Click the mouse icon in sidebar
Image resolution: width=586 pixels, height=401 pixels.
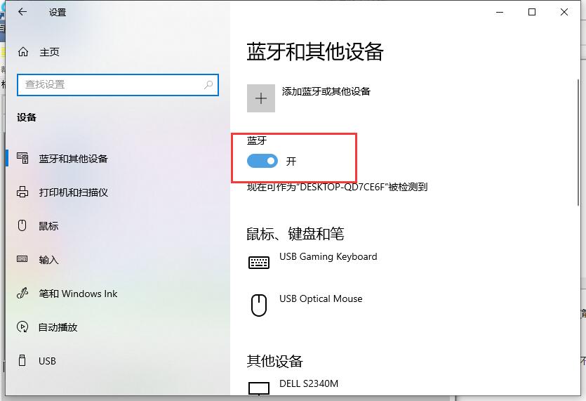(22, 225)
